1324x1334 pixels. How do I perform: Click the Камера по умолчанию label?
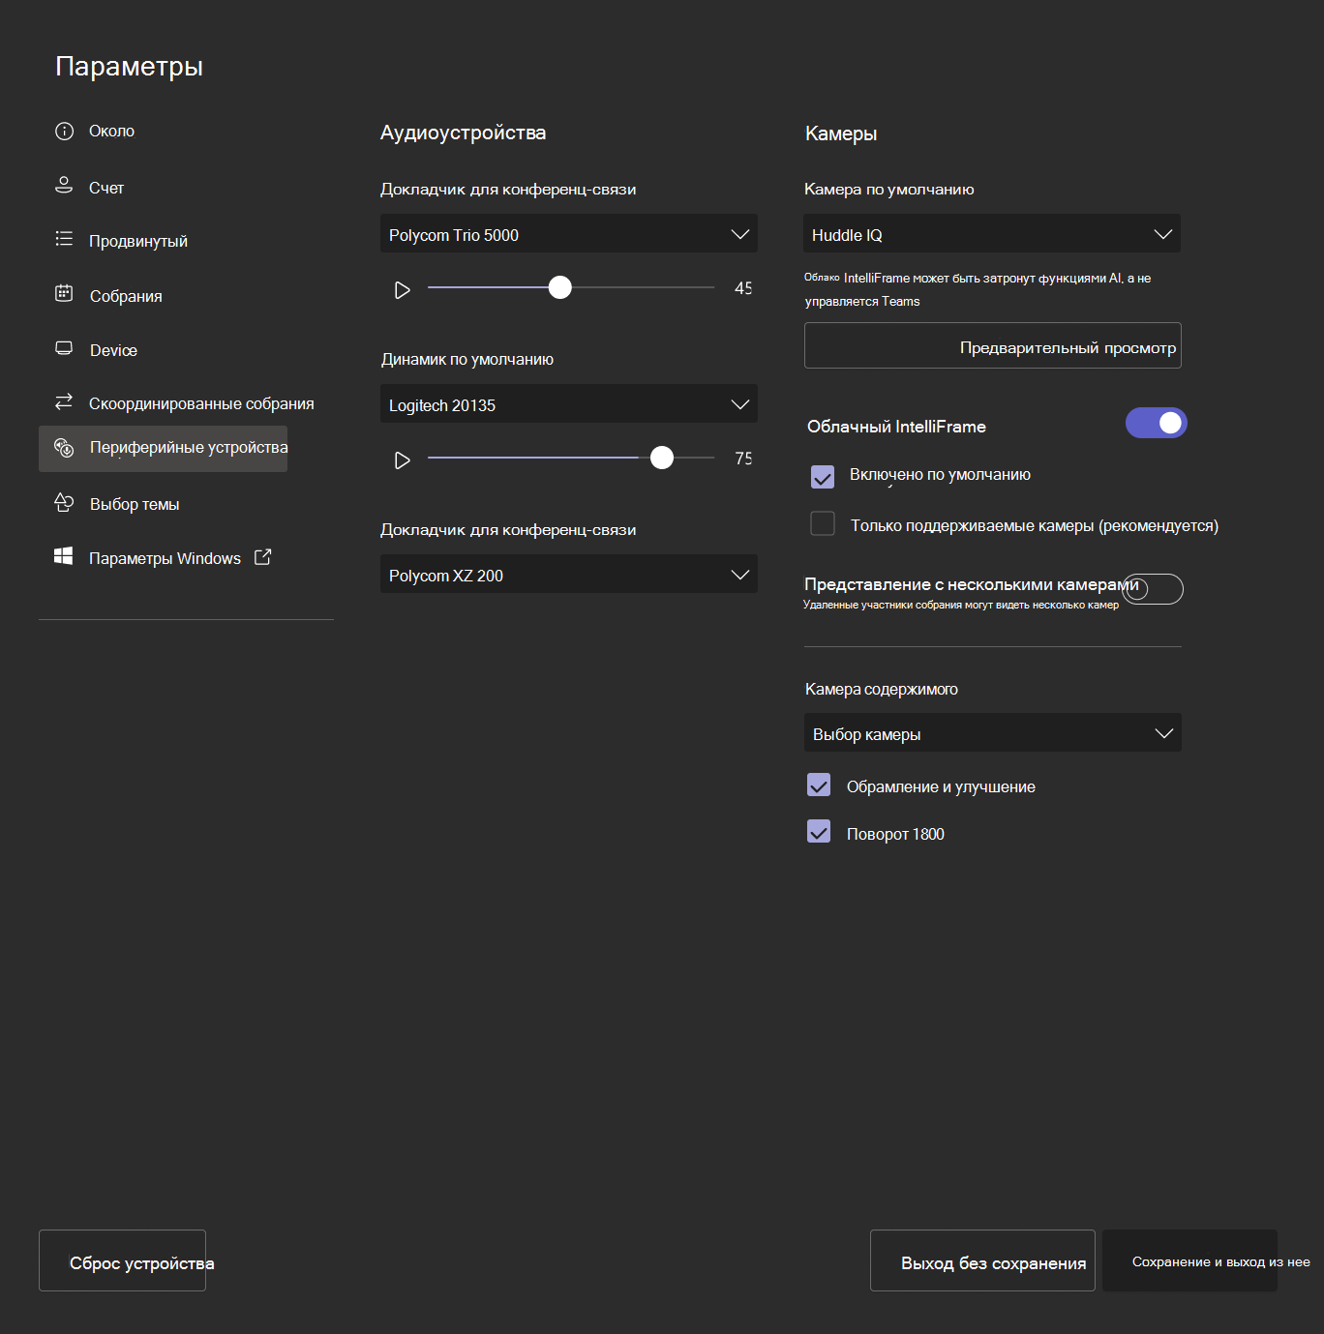[x=889, y=189]
